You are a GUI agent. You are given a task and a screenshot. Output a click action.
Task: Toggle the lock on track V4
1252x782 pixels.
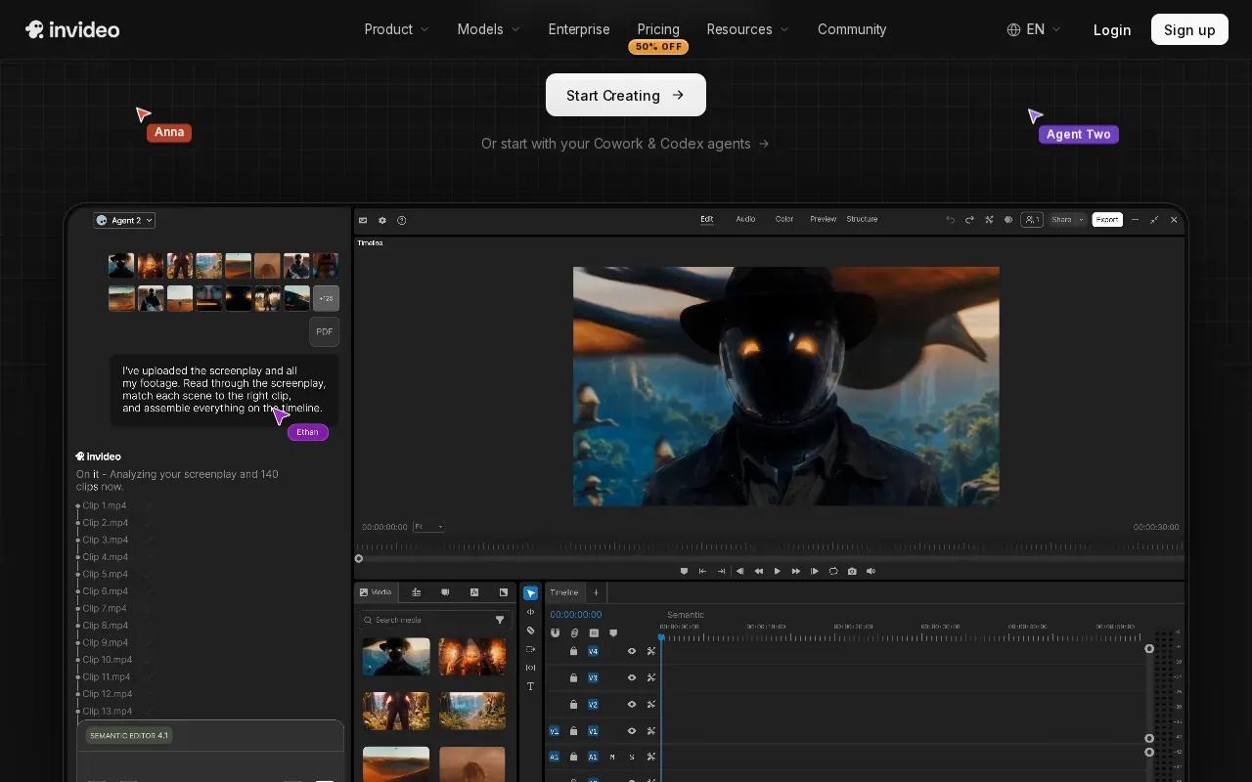point(573,651)
